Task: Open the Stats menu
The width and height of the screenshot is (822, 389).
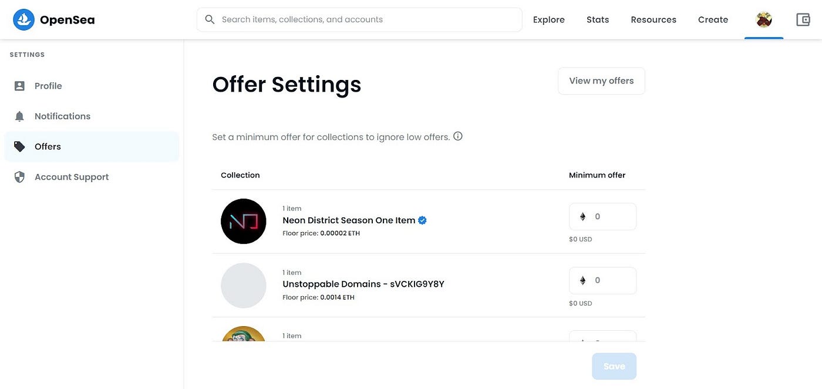Action: pyautogui.click(x=597, y=19)
